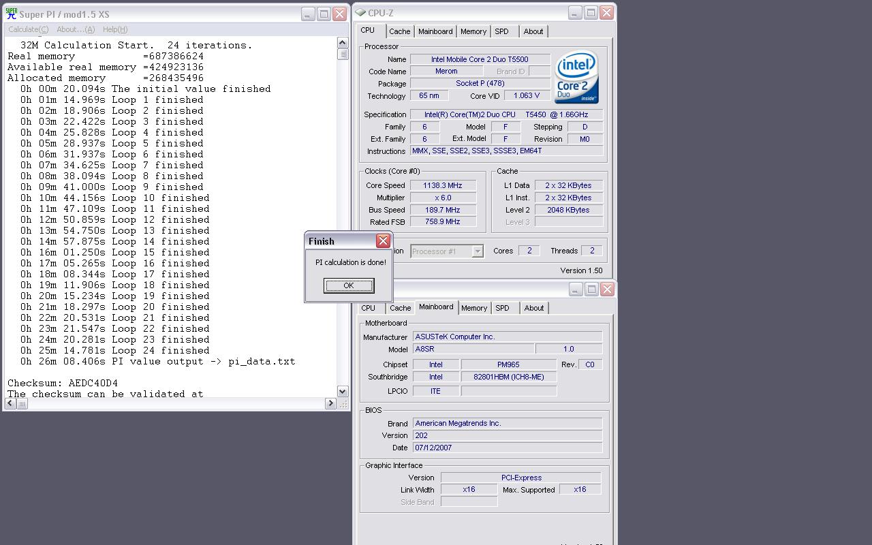Open the Processor selection dropdown
The image size is (872, 545).
pyautogui.click(x=478, y=251)
